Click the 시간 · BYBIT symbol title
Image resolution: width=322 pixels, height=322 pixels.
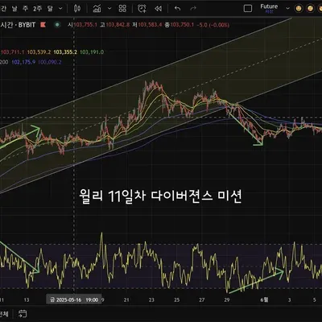(x=18, y=25)
